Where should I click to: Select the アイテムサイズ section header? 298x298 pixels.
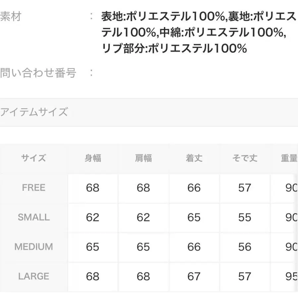(x=34, y=112)
